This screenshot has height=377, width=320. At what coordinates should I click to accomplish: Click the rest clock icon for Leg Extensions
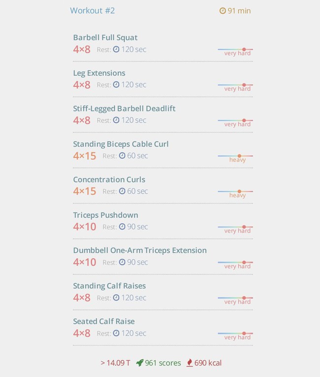click(116, 85)
